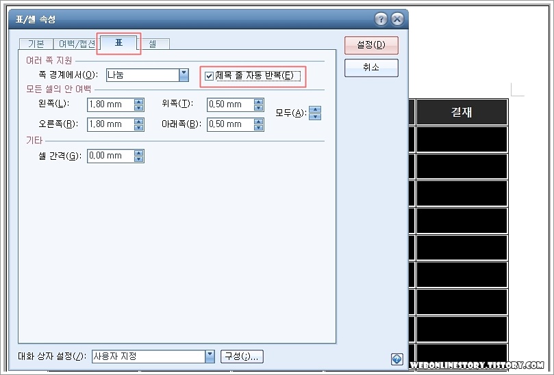Increase 왼쪽(L) margin with up arrow
This screenshot has height=375, width=554.
(x=139, y=102)
